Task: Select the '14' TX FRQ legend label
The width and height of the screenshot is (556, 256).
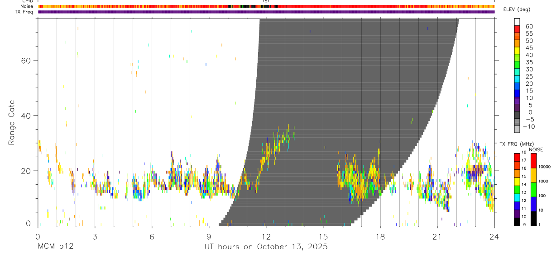Action: pyautogui.click(x=524, y=184)
